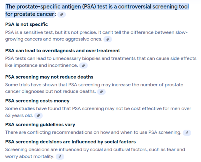Click sentence 'There are conflicting recommendations'
Screen dimensions: 201x162
(93, 132)
